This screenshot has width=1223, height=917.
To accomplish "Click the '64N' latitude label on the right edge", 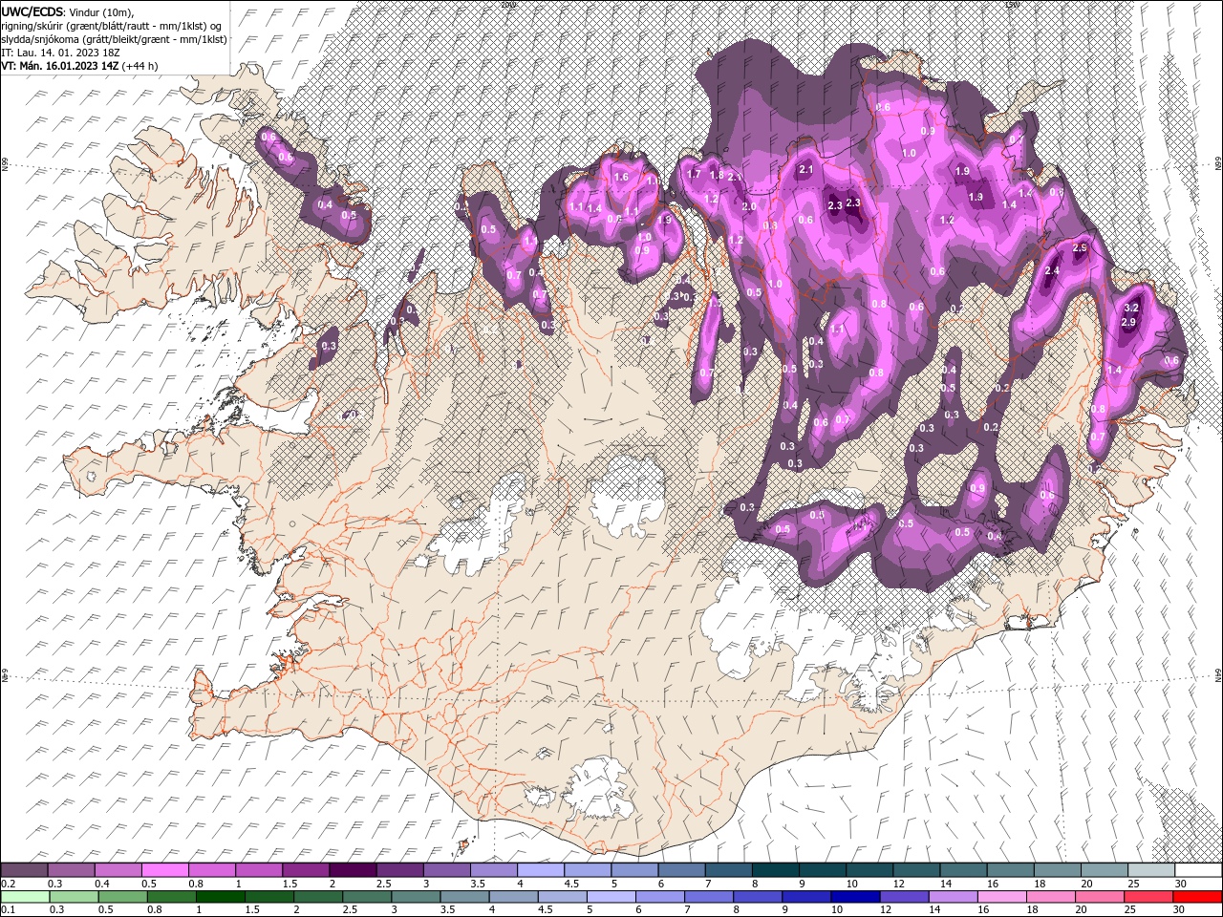I will point(1218,675).
